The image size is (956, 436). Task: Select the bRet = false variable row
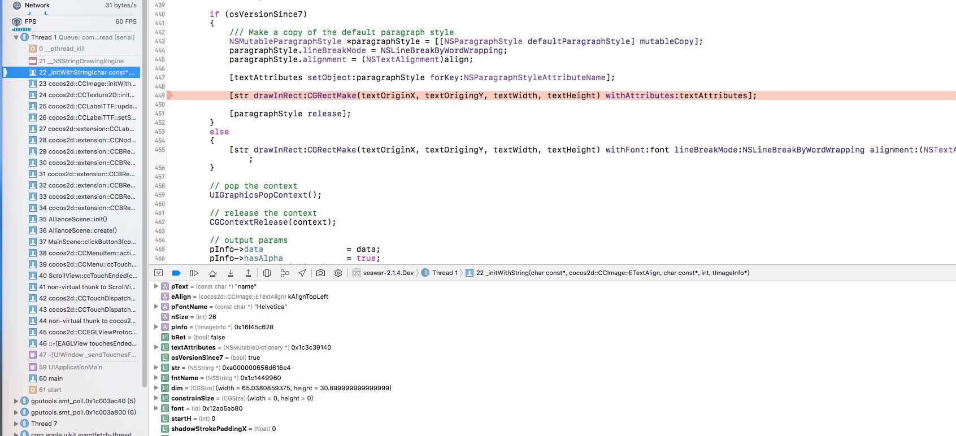pyautogui.click(x=553, y=337)
